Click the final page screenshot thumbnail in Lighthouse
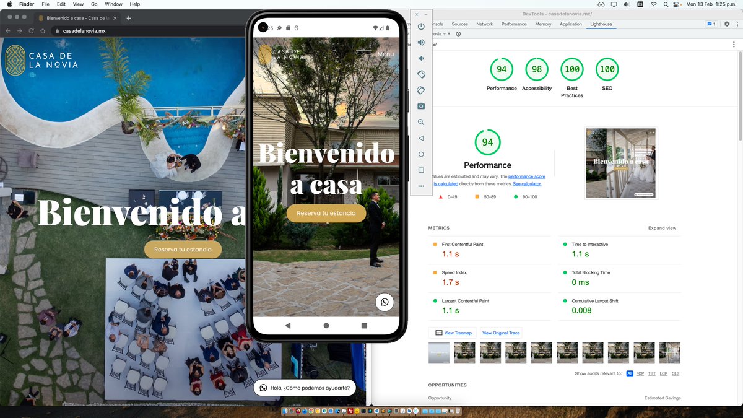This screenshot has width=743, height=418. tap(621, 163)
